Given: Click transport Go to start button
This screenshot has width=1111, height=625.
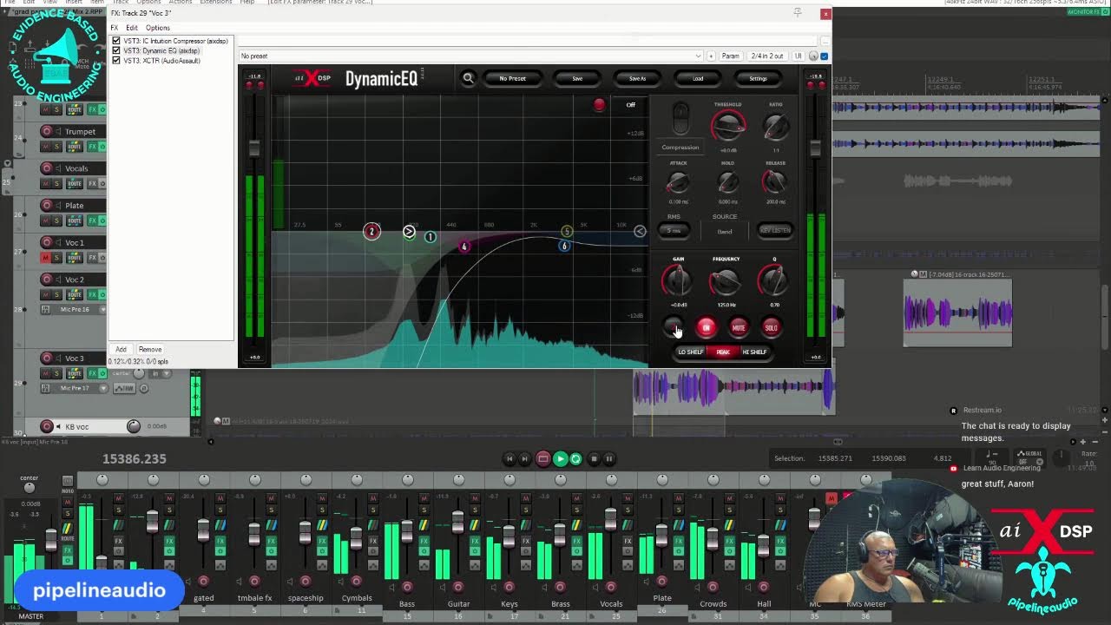Looking at the screenshot, I should click(x=509, y=458).
